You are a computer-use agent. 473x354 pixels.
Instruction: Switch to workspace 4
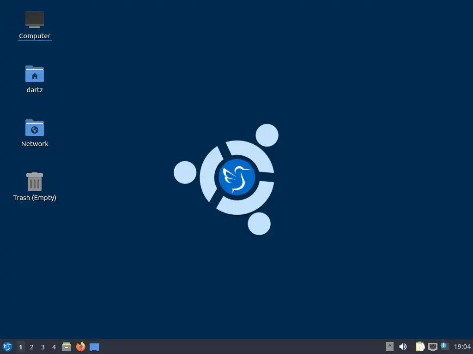click(x=54, y=347)
